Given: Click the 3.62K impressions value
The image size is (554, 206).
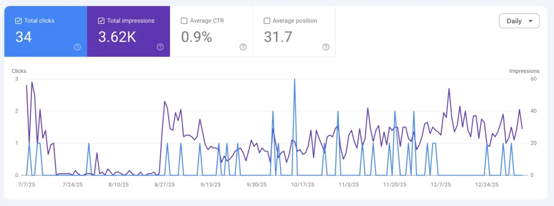Looking at the screenshot, I should pyautogui.click(x=117, y=37).
